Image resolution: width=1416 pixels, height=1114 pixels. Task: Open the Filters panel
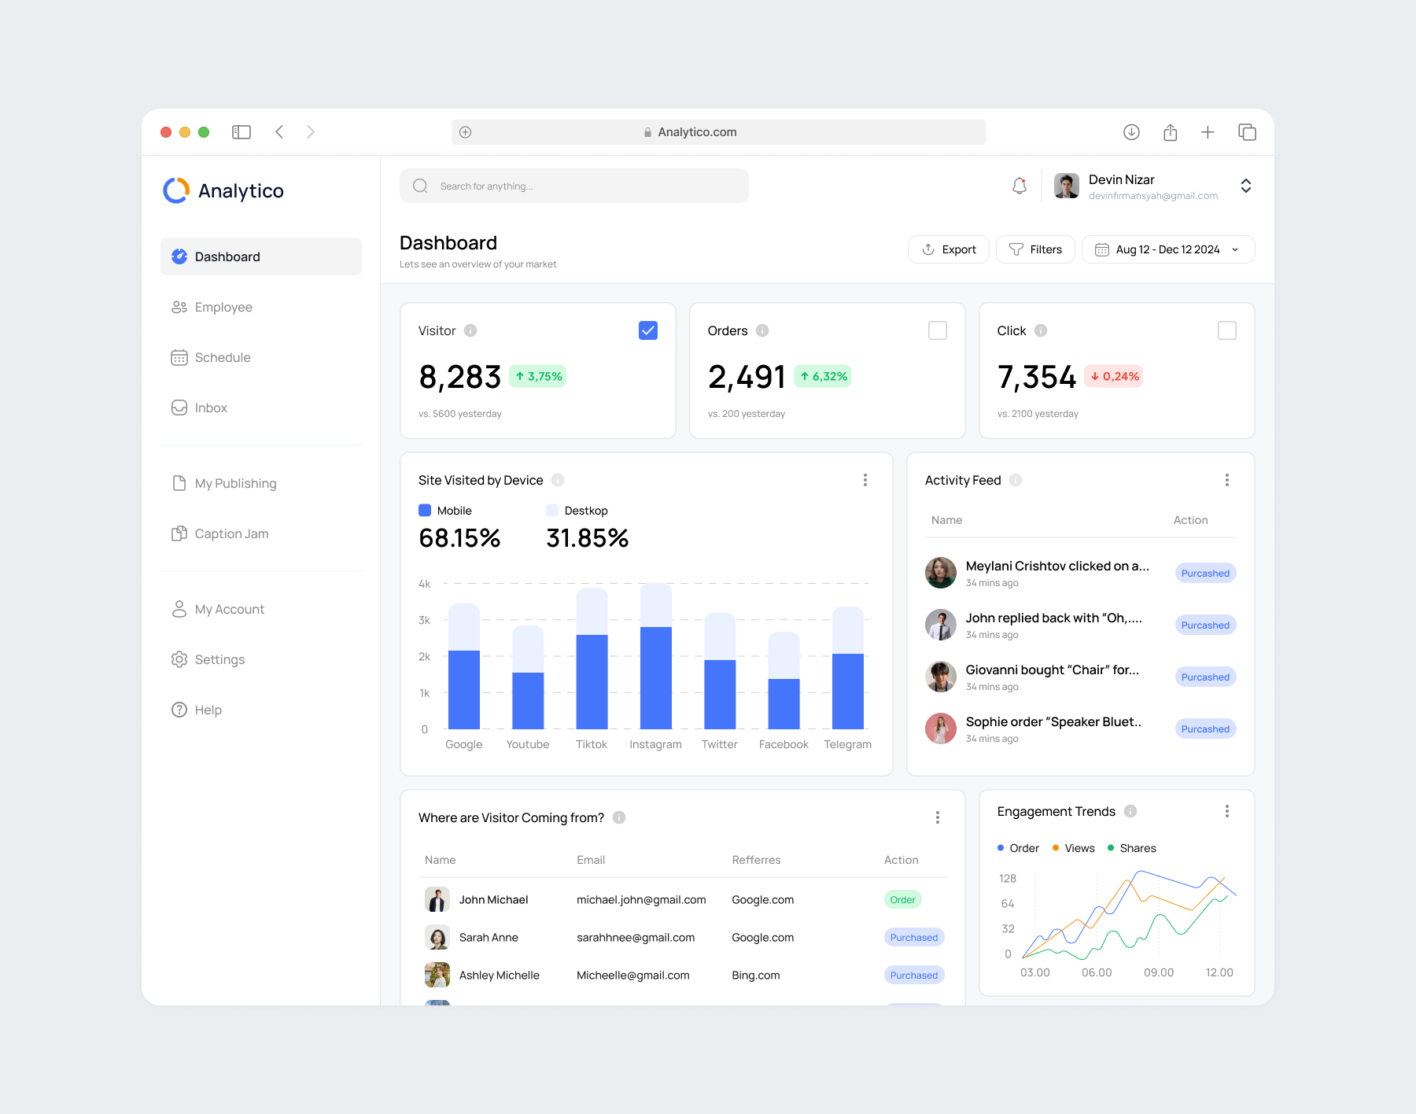pyautogui.click(x=1035, y=249)
